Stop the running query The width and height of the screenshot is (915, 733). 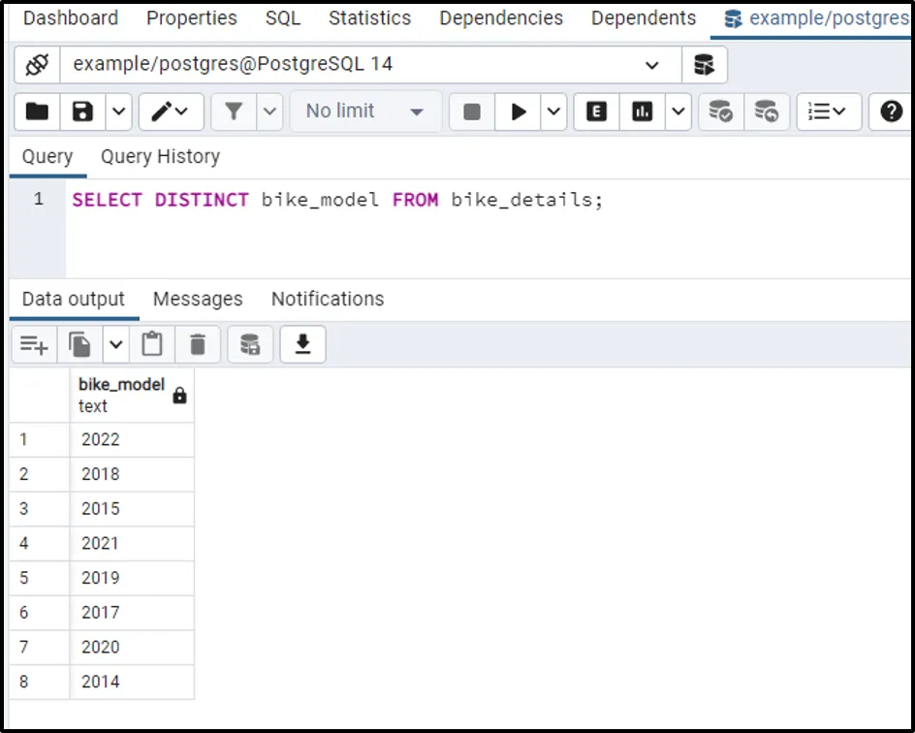472,112
